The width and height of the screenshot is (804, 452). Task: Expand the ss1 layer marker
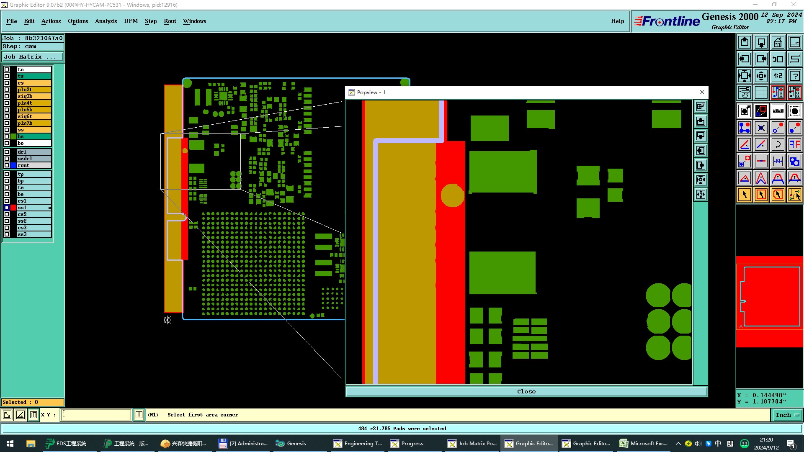49,208
